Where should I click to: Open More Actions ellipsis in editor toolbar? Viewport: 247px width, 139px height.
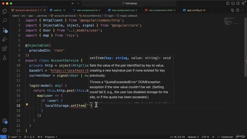tap(243, 10)
